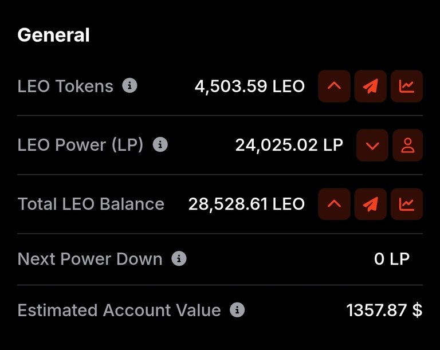Show info for Estimated Account Value
The height and width of the screenshot is (350, 440).
pyautogui.click(x=237, y=310)
